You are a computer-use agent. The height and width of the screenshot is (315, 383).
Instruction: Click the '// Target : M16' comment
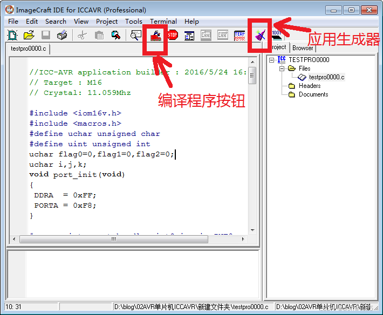(65, 83)
